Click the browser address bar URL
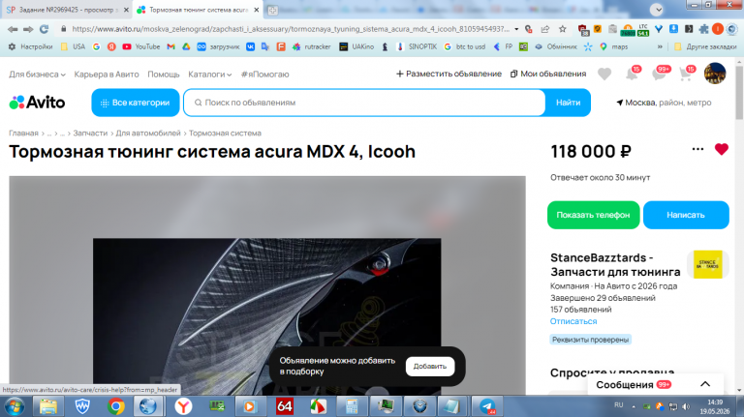 (x=291, y=29)
